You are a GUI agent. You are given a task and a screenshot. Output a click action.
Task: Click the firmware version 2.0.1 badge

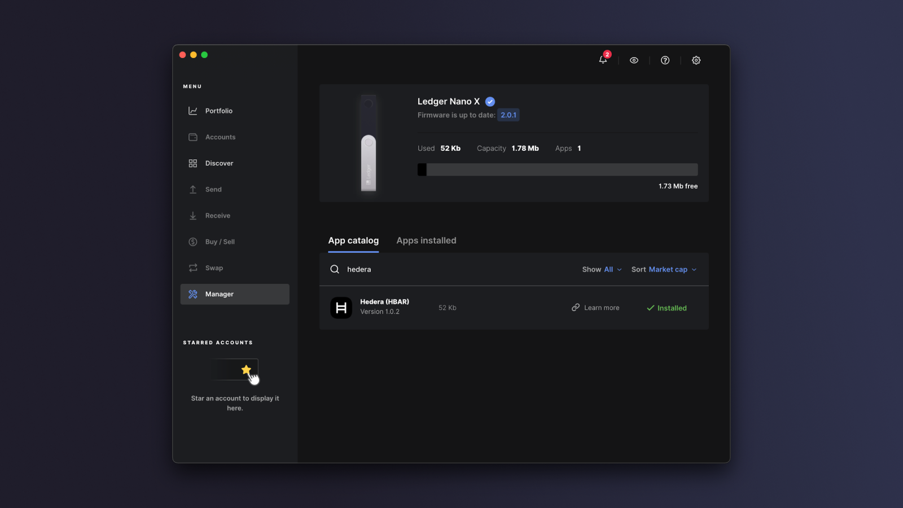(508, 115)
